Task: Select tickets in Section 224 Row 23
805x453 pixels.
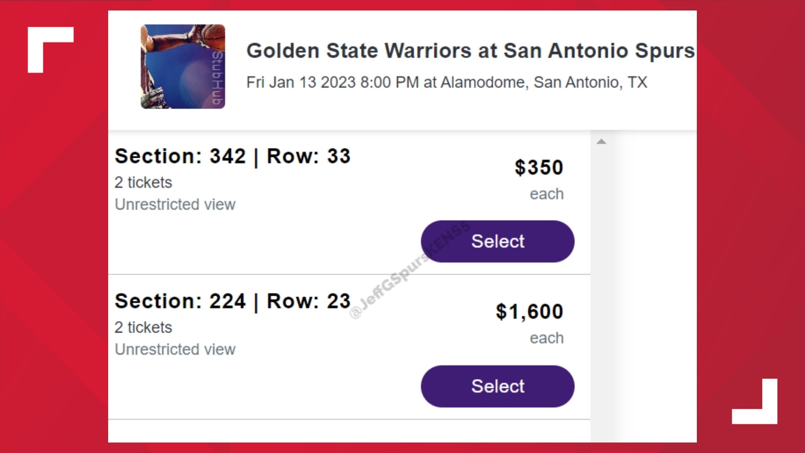Action: [497, 386]
